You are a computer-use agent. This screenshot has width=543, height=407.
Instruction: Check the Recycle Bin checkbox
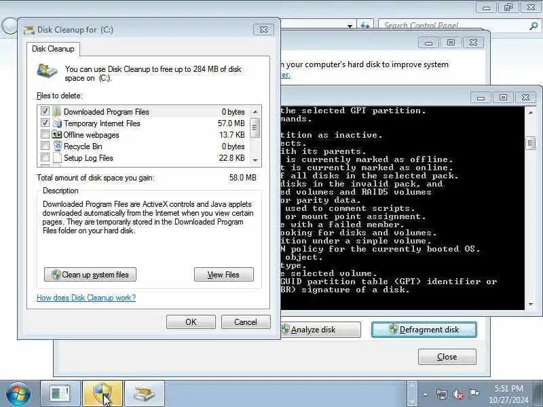(x=45, y=146)
